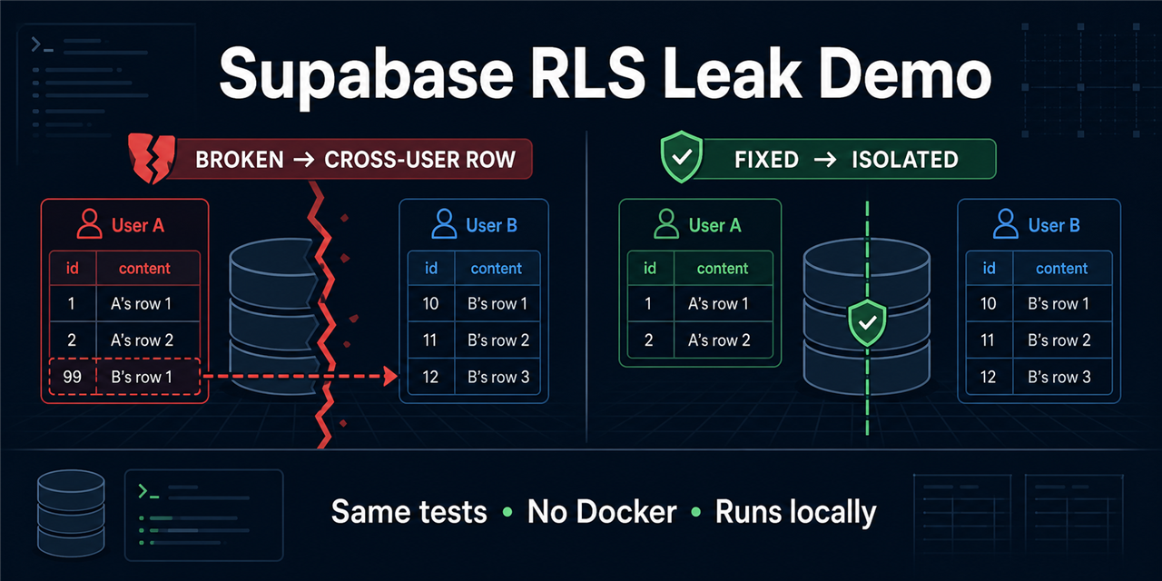Click 'content' header in Fixed panel User B table
This screenshot has height=581, width=1162.
pyautogui.click(x=1061, y=268)
